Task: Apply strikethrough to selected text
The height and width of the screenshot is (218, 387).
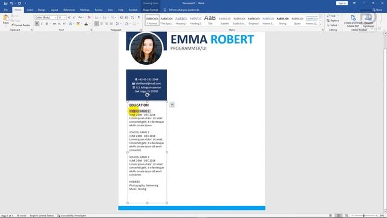Action: click(x=54, y=24)
